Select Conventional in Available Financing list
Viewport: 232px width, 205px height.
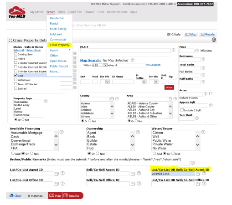21,140
